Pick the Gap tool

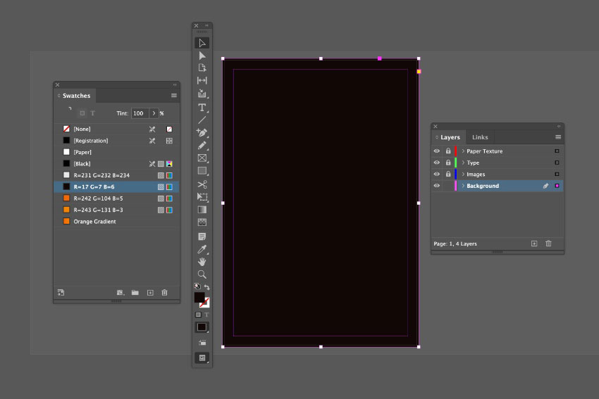coord(202,80)
